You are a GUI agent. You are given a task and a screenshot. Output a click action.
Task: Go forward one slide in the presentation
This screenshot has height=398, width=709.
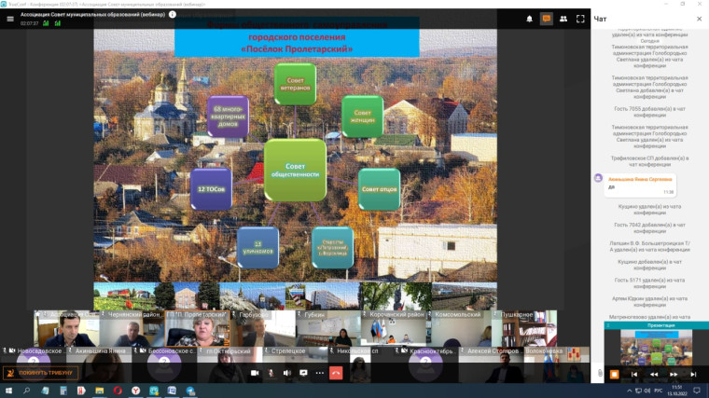(x=674, y=375)
